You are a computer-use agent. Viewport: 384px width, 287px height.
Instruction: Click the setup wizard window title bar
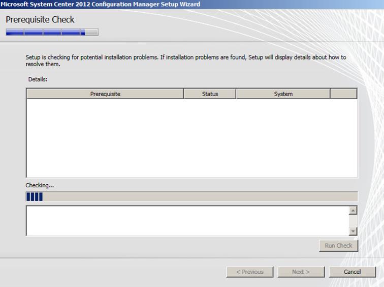click(x=192, y=4)
